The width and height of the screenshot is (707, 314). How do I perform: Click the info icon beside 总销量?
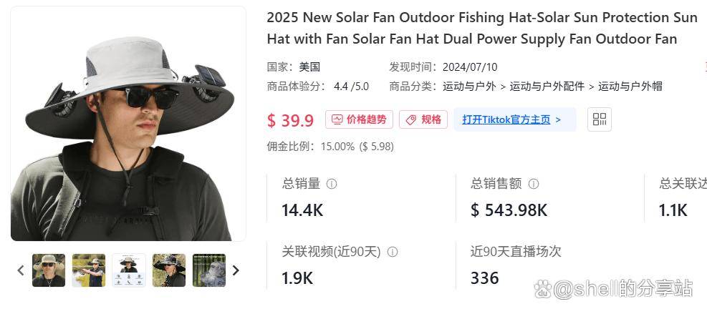(332, 184)
